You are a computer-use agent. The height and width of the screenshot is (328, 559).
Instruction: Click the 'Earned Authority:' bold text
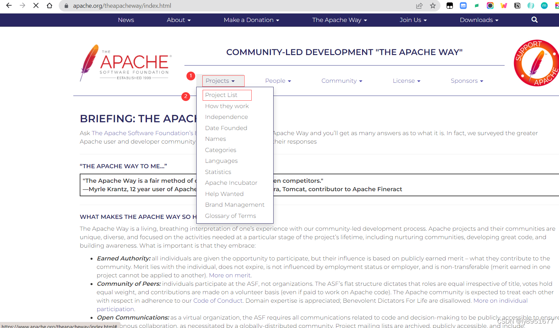pos(124,258)
